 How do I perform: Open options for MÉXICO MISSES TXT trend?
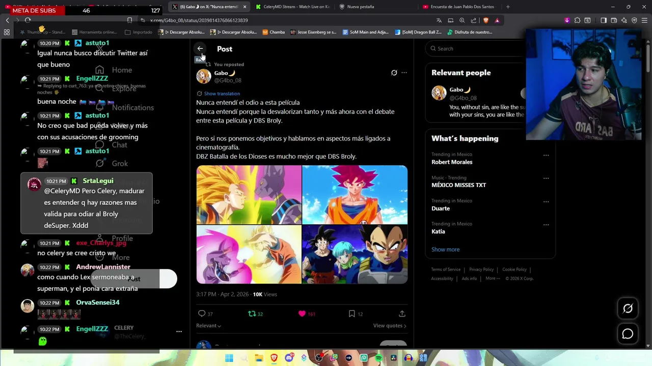tap(546, 178)
